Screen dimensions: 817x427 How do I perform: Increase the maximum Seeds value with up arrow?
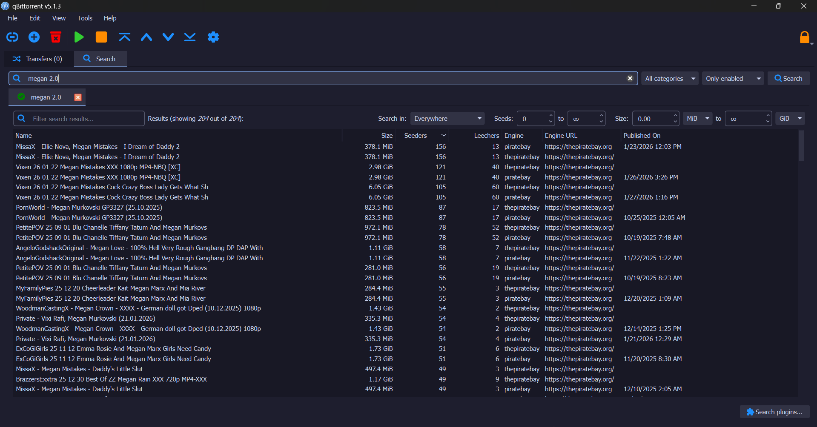pyautogui.click(x=601, y=115)
